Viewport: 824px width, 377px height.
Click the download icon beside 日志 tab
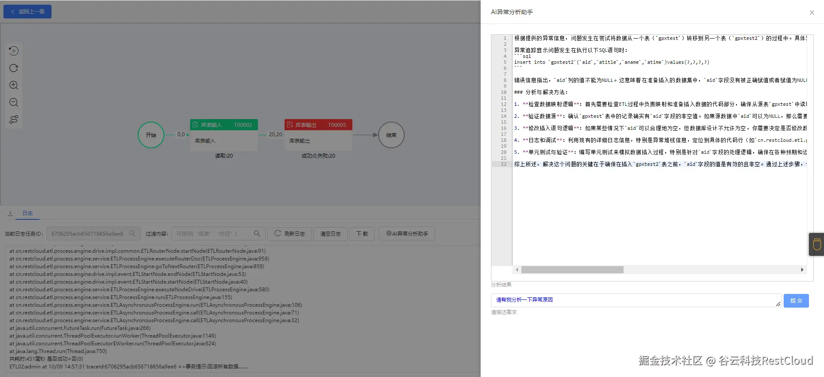tap(10, 213)
